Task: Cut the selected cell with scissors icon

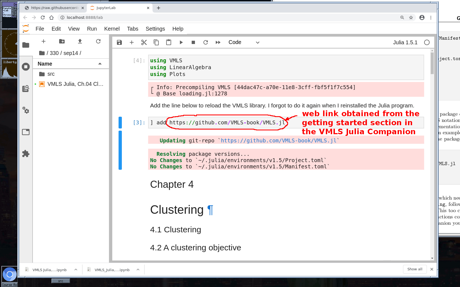Action: [x=144, y=42]
